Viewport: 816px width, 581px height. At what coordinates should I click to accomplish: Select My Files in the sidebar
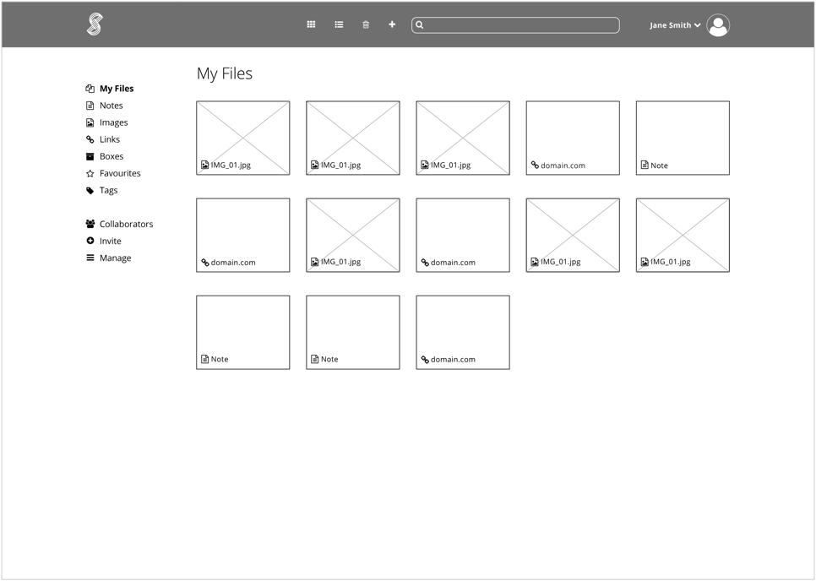[117, 89]
